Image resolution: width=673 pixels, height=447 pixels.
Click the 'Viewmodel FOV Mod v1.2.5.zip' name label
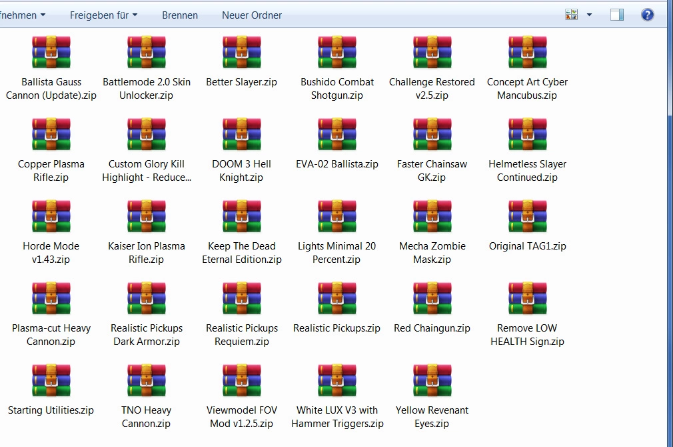242,417
